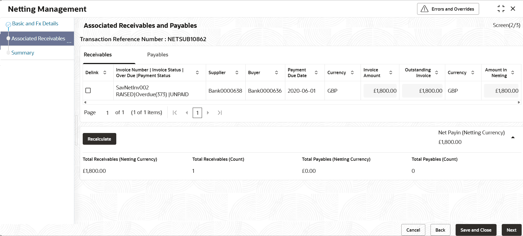Go to previous page icon

187,113
